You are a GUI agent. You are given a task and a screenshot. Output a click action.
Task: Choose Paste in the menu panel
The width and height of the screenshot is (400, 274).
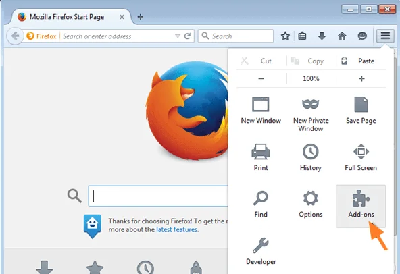(361, 61)
